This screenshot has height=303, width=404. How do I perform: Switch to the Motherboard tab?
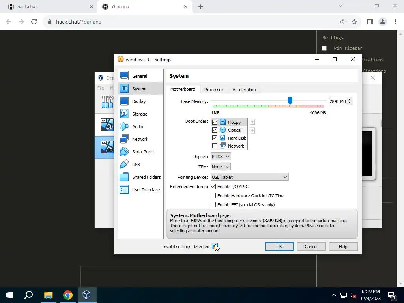pos(183,89)
